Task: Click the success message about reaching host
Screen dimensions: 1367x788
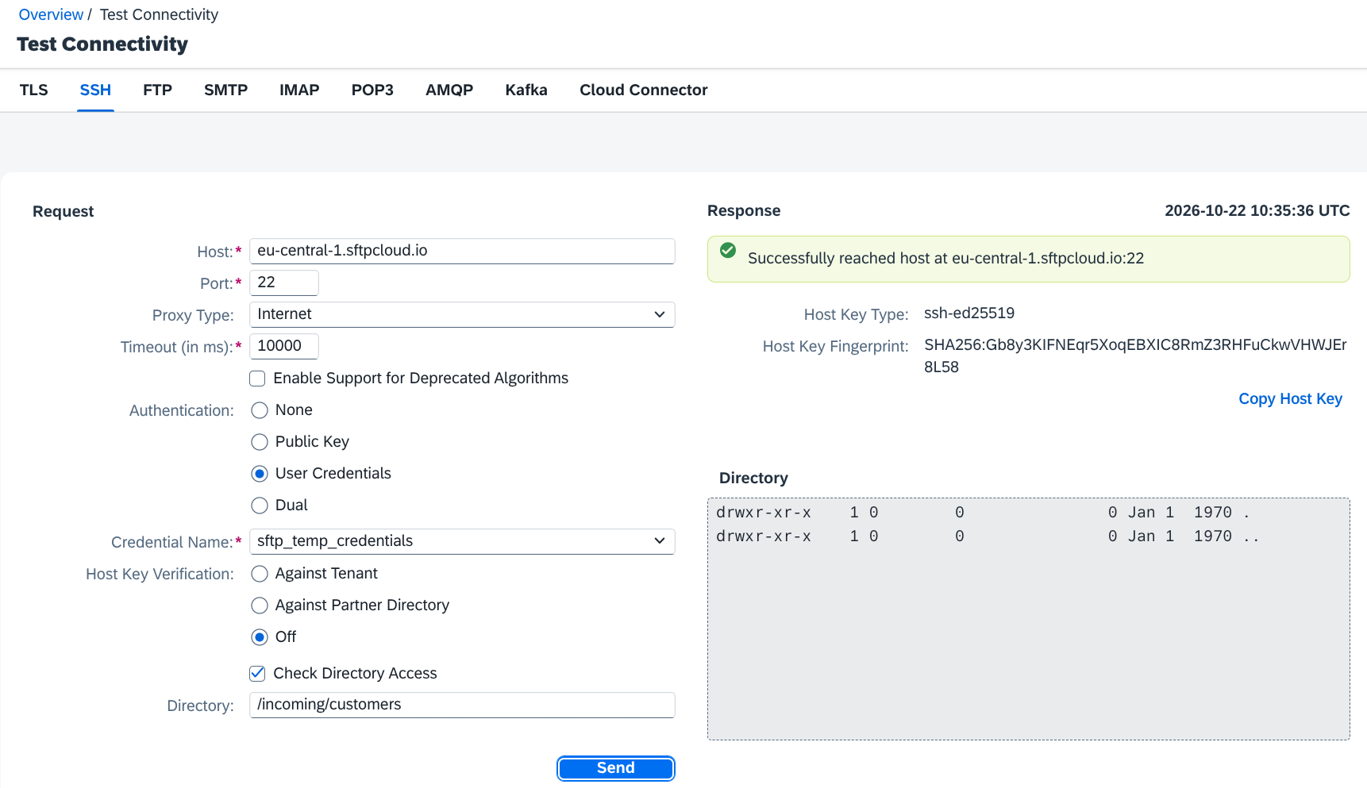Action: coord(945,259)
